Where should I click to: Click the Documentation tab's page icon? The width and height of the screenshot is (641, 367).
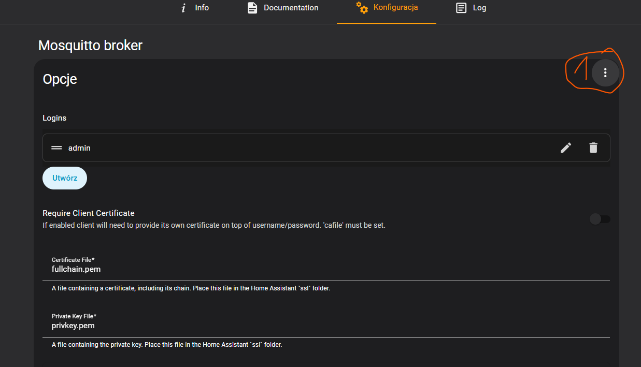click(x=252, y=8)
